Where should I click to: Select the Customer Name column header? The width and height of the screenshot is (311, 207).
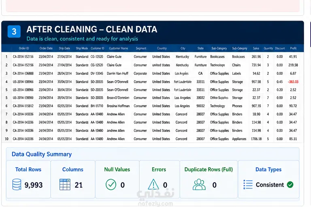tap(118, 48)
